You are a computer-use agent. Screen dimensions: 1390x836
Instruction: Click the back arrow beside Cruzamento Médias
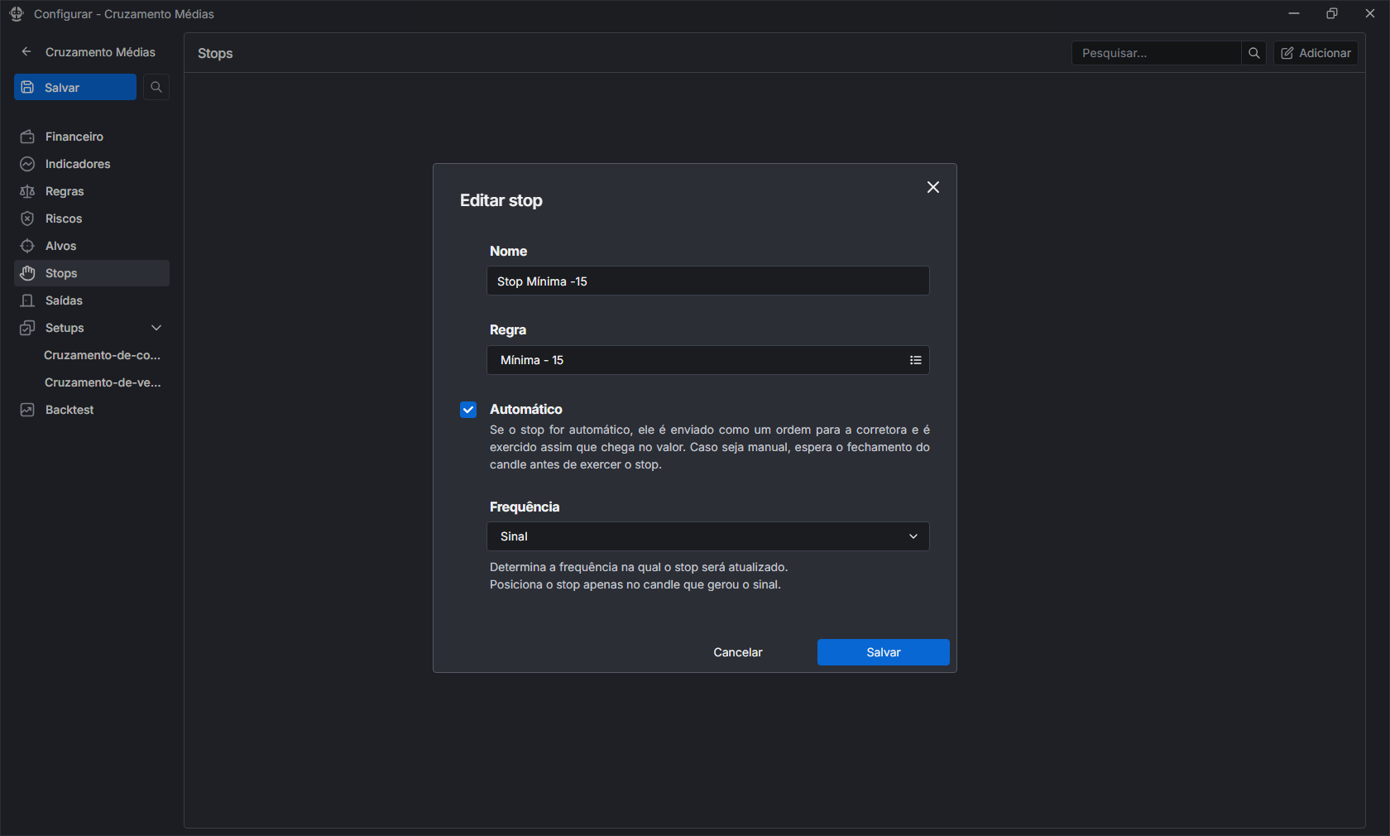tap(26, 52)
